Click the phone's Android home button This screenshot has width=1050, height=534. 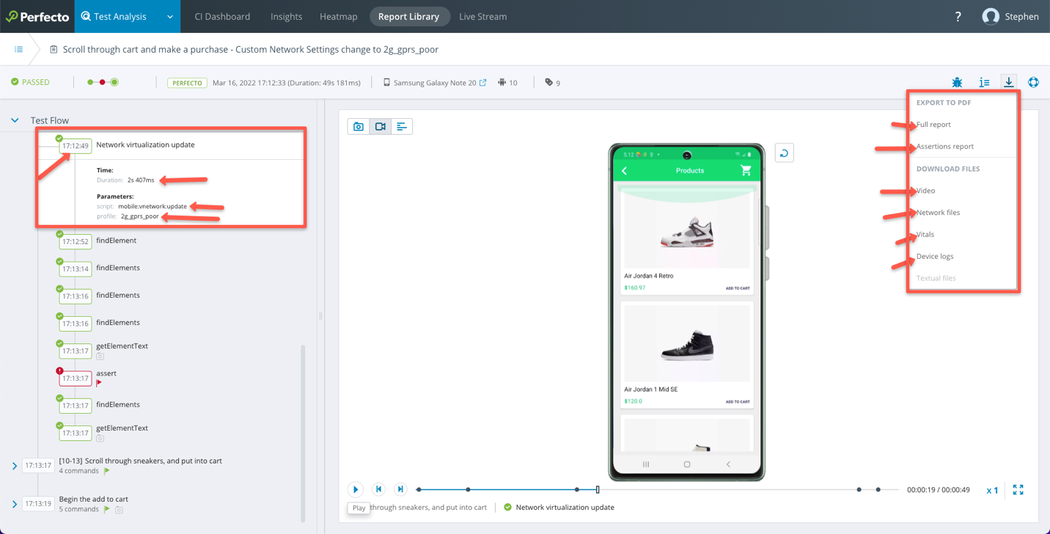[687, 464]
